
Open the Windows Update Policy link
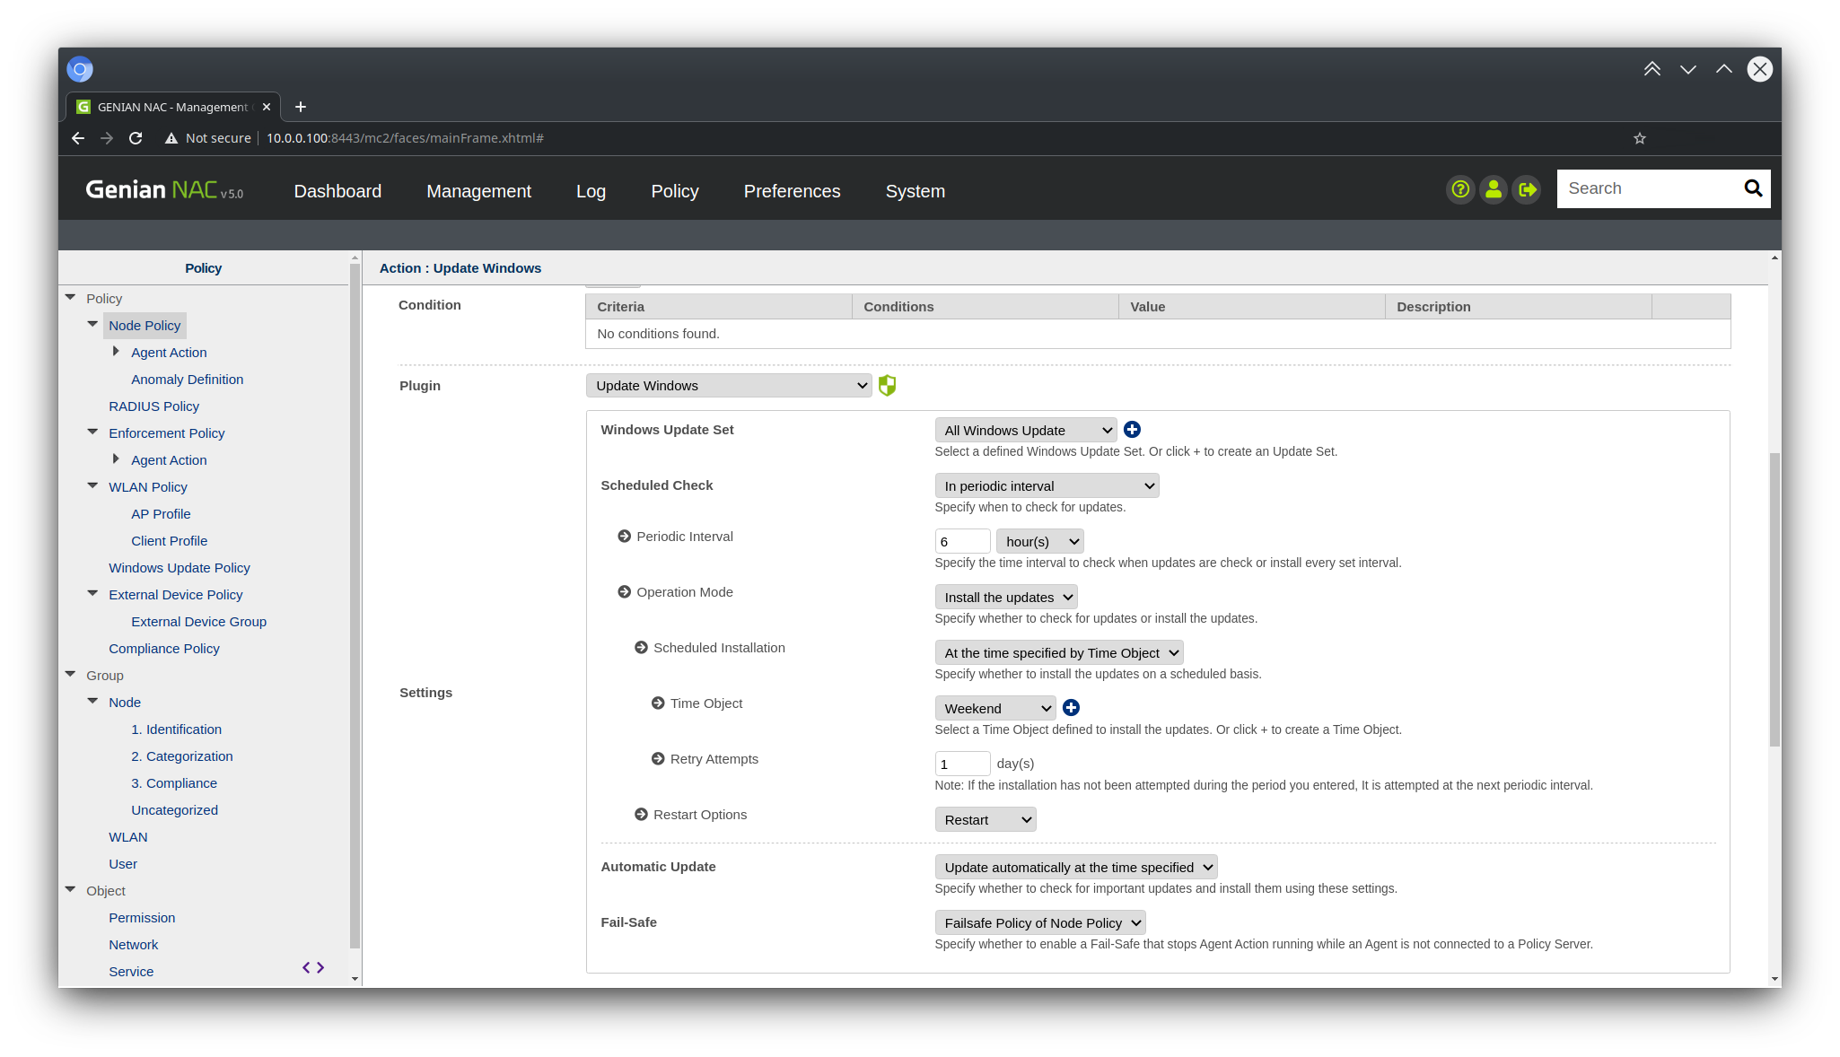click(x=180, y=568)
